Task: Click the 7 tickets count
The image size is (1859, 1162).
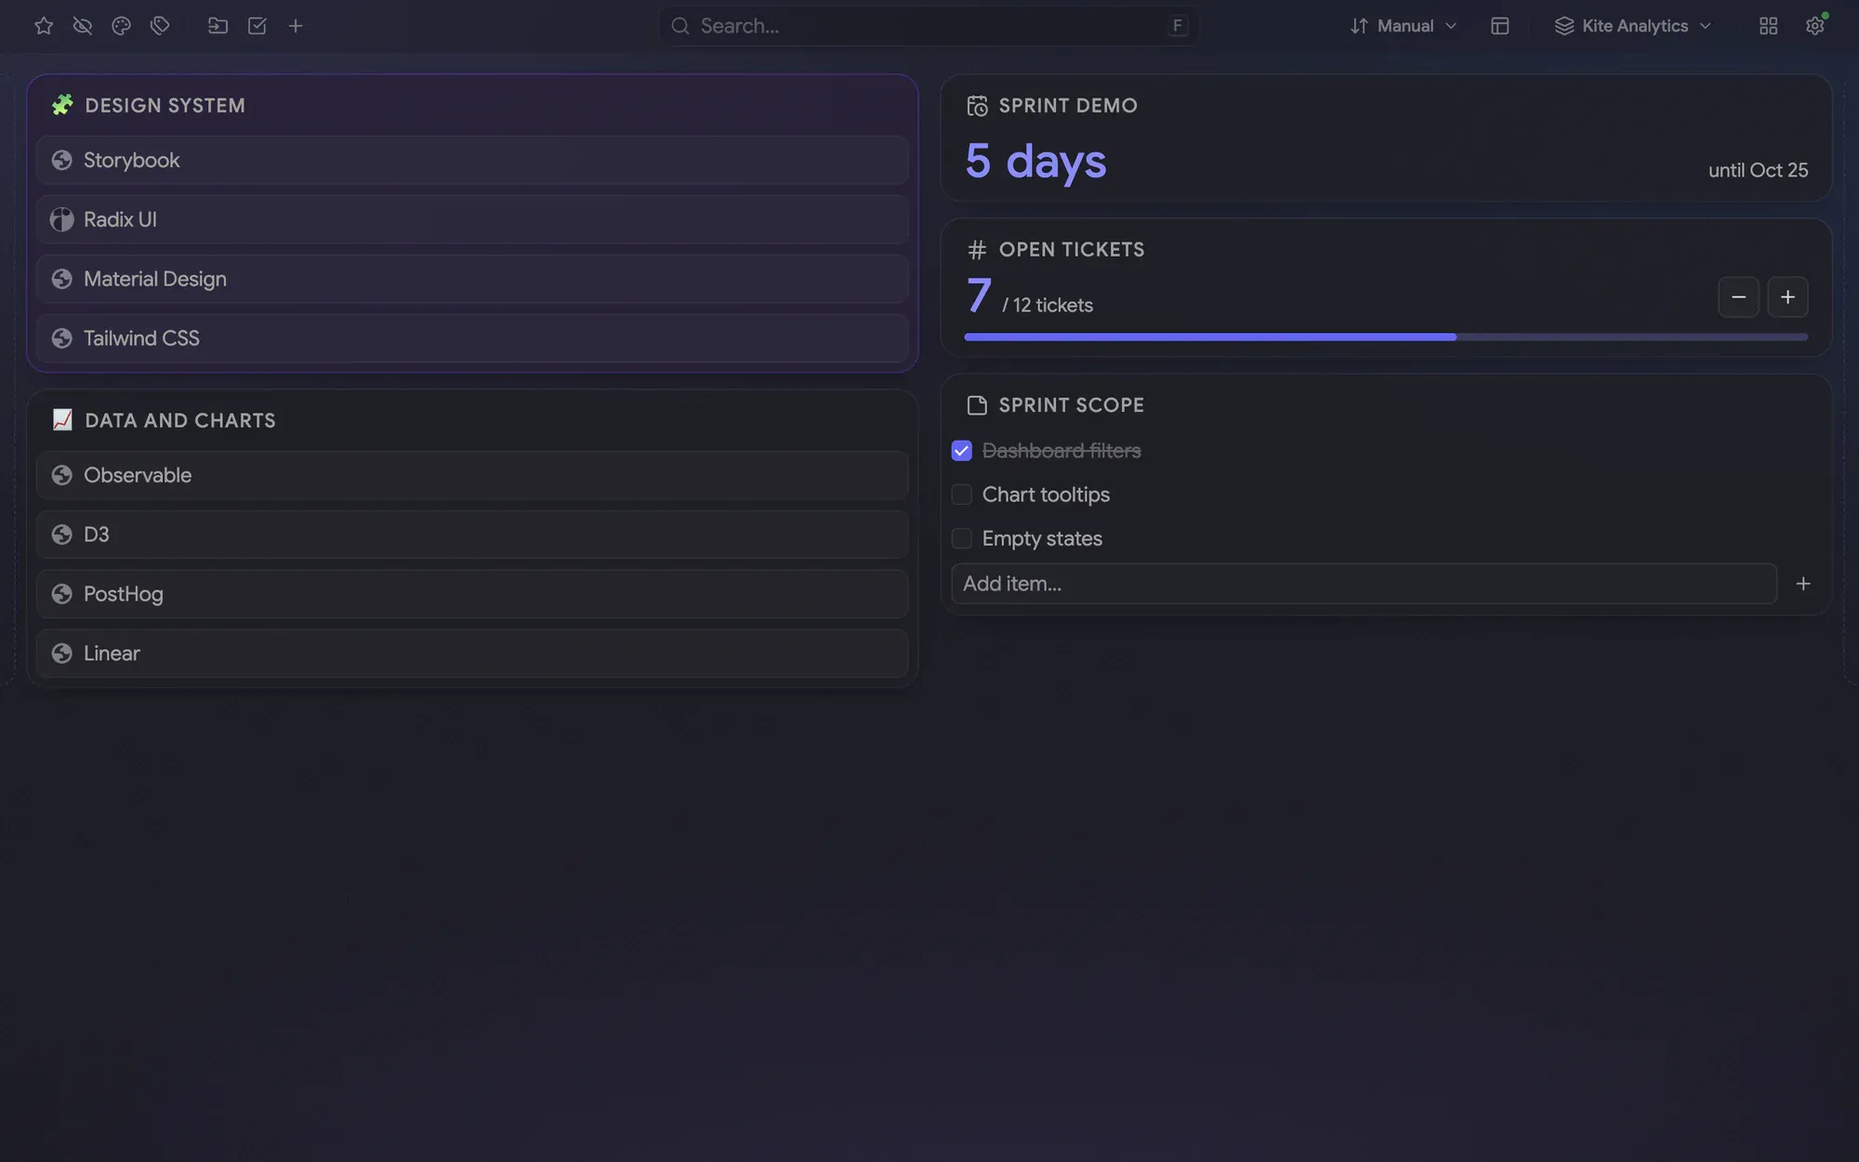Action: pos(979,297)
